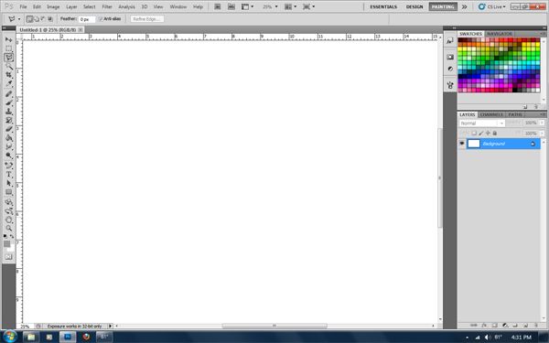This screenshot has width=549, height=343.
Task: Click the Refine Edge button
Action: click(146, 19)
